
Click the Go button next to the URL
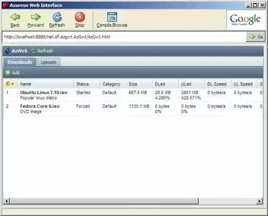(x=255, y=37)
